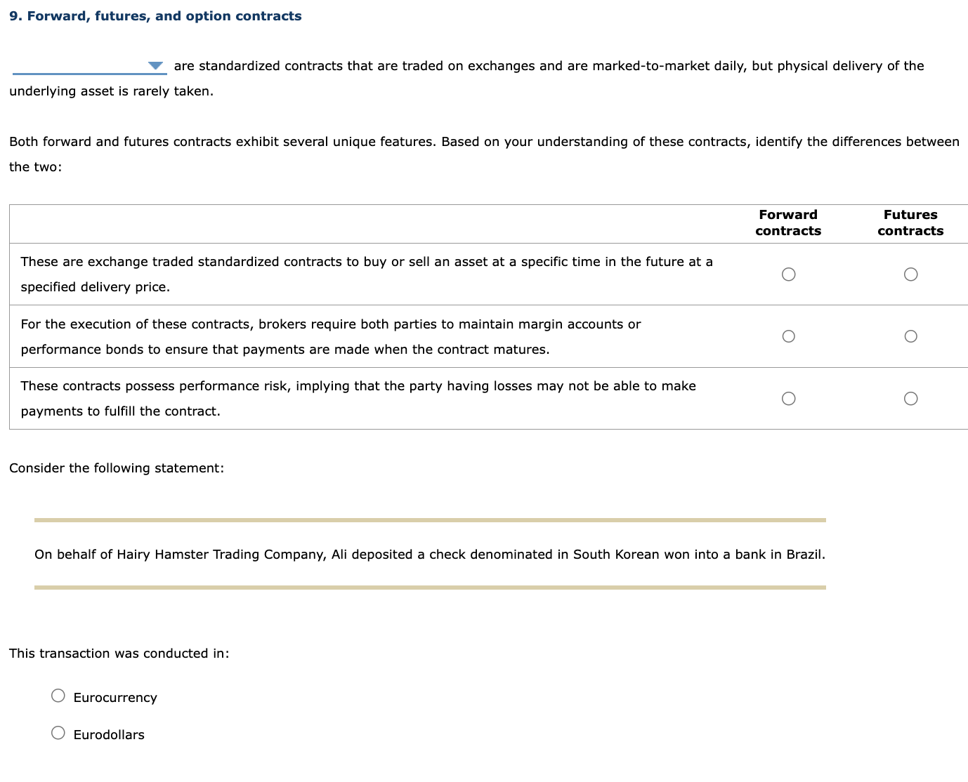Select the Eurodollars radio button

[x=58, y=733]
